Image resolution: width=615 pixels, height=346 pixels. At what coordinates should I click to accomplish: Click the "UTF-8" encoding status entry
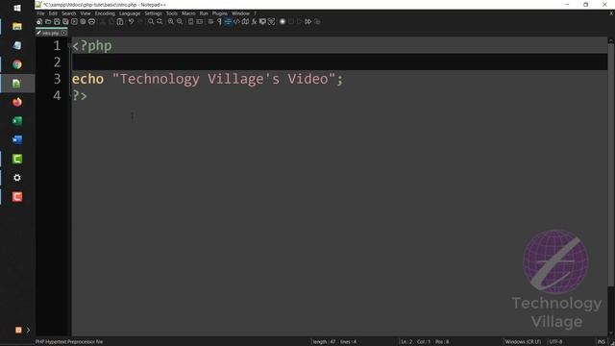[x=555, y=342]
